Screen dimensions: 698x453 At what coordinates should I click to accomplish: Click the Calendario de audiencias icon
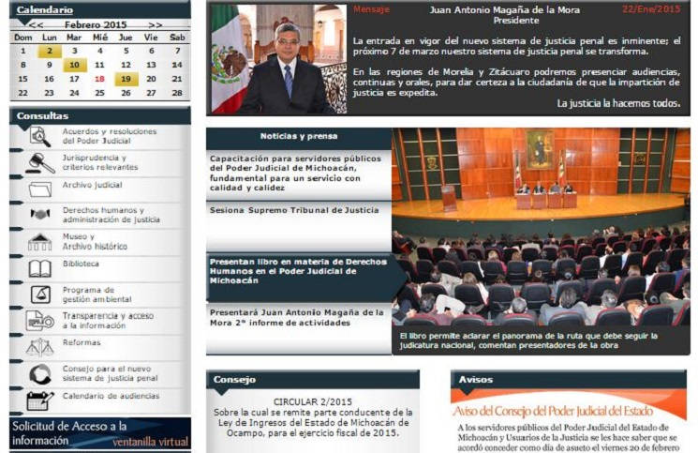tap(39, 400)
